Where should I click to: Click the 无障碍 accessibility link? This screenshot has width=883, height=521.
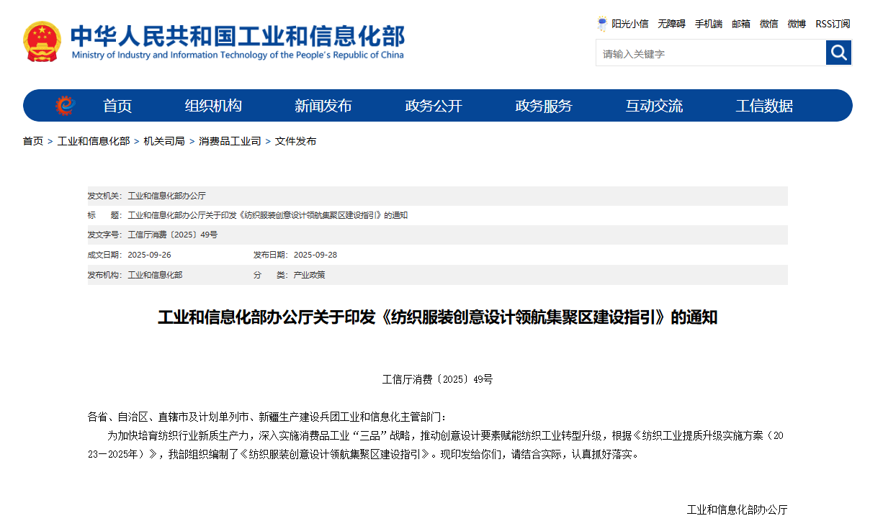(x=671, y=24)
